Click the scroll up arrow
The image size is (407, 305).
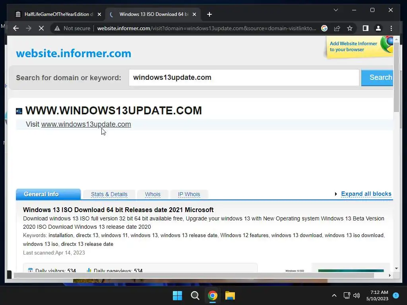coord(396,39)
